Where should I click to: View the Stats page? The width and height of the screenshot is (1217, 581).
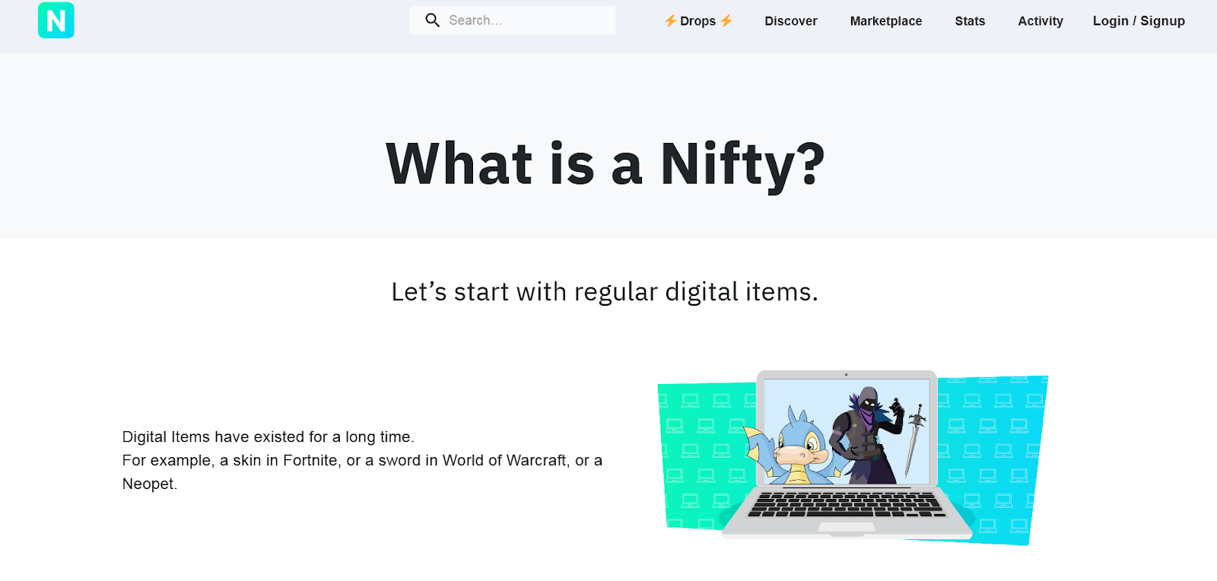click(970, 21)
